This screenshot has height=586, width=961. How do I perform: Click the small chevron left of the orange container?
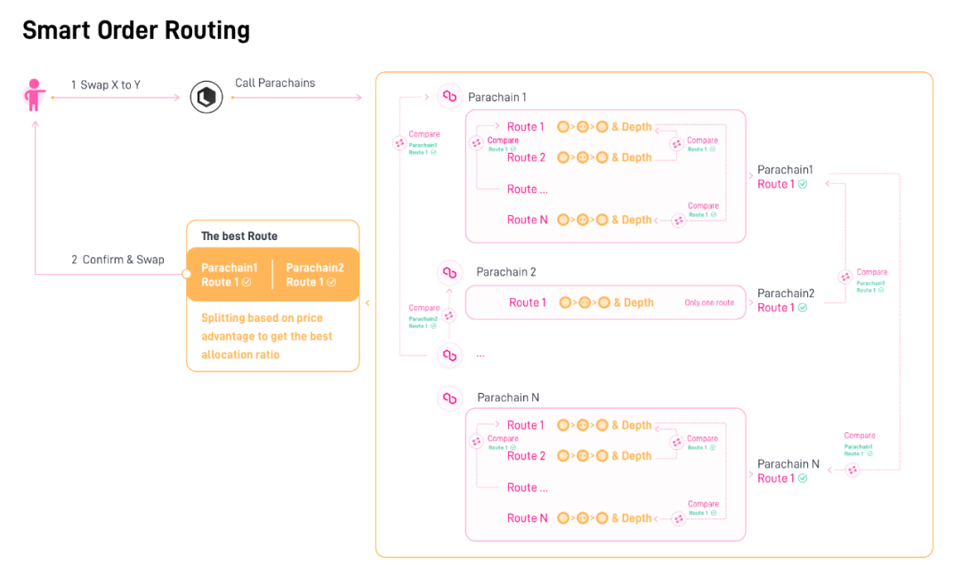(367, 303)
